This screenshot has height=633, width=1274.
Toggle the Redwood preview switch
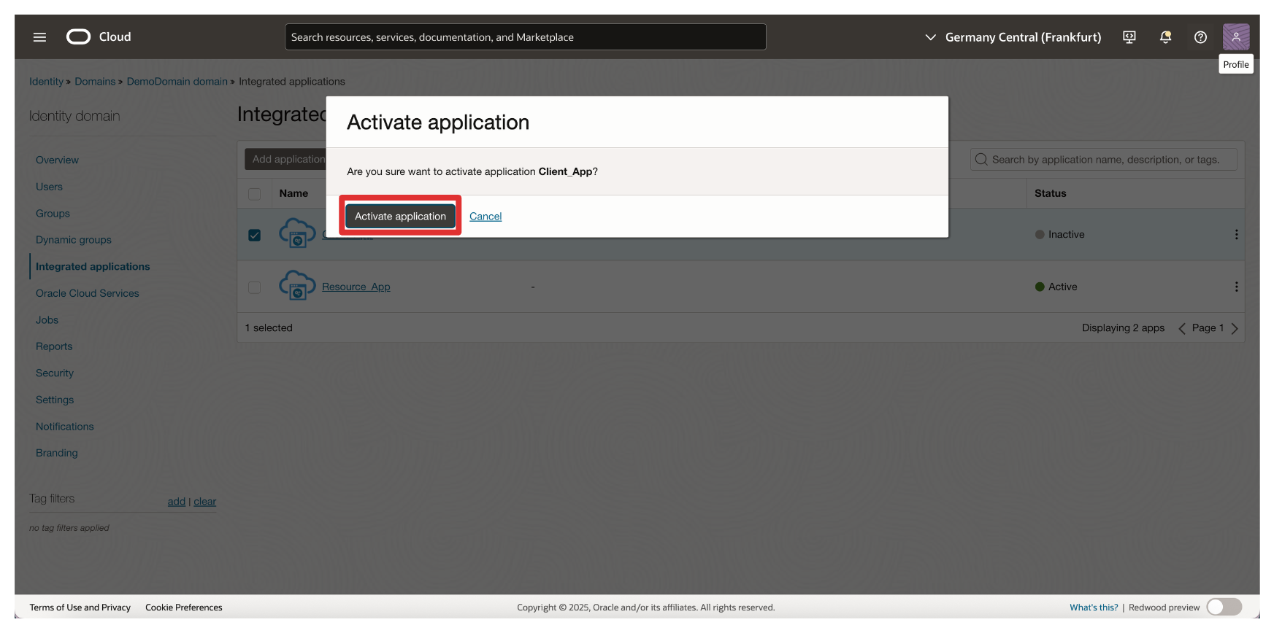(1224, 607)
